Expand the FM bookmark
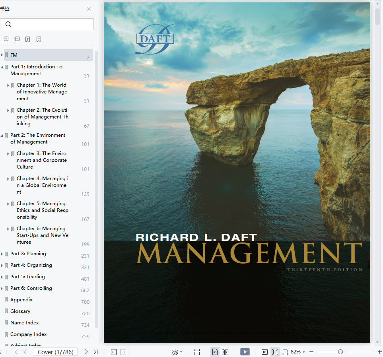The image size is (383, 357). pyautogui.click(x=2, y=55)
